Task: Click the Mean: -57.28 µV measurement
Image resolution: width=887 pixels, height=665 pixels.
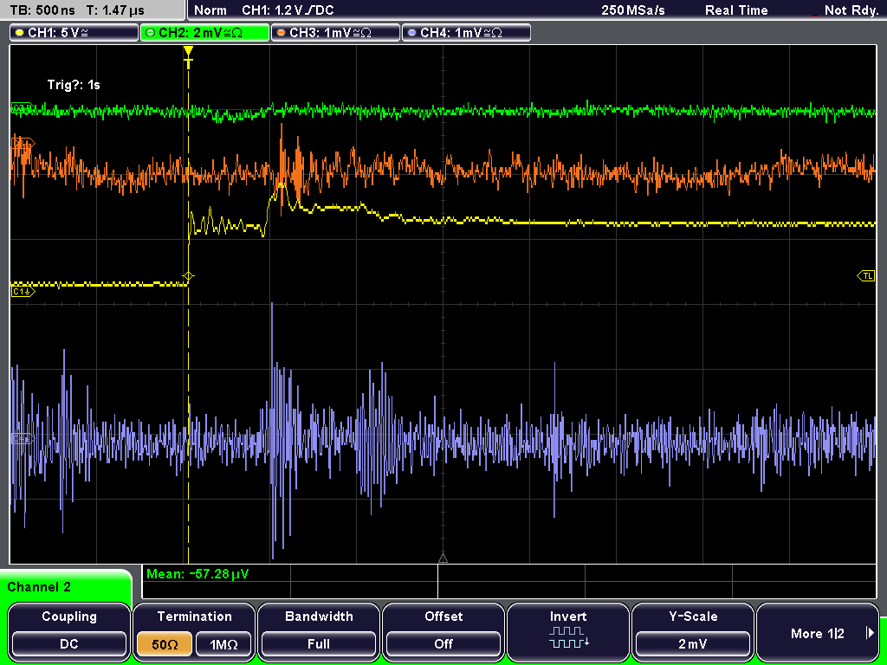Action: [197, 574]
